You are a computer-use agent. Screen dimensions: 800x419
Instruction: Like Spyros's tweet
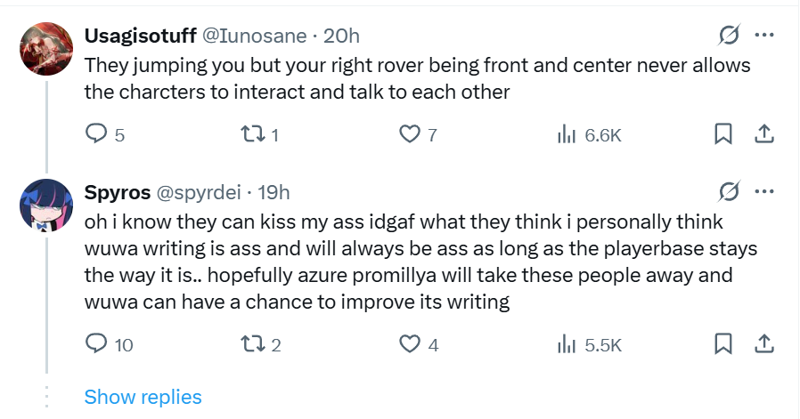coord(409,343)
